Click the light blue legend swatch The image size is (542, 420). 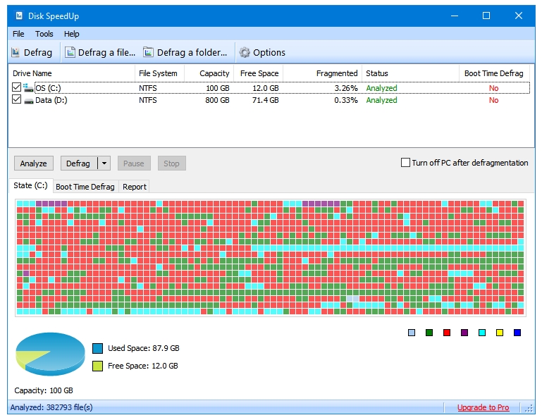pos(412,333)
